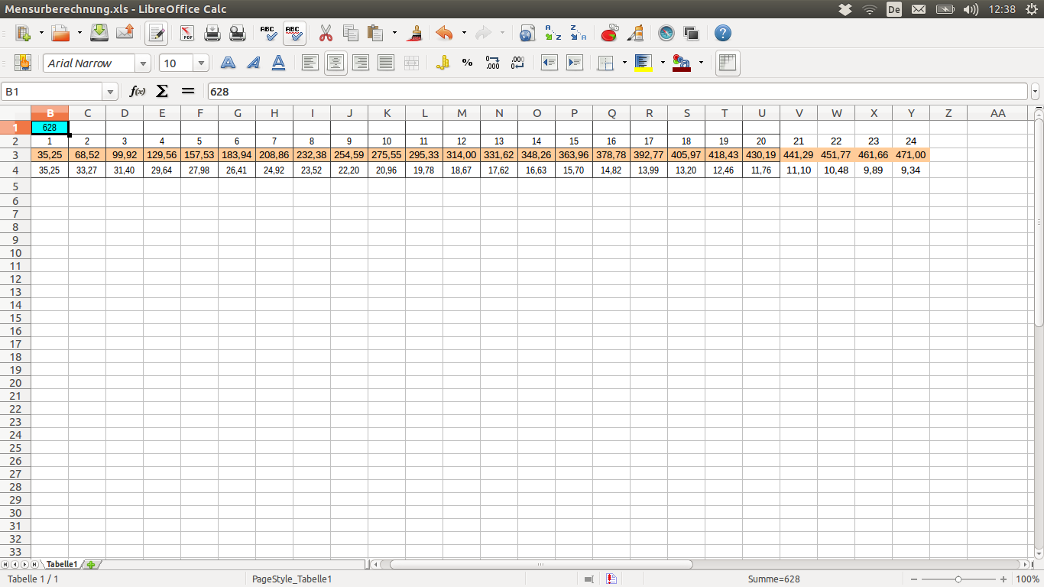Expand the Undo history arrow

click(x=463, y=33)
